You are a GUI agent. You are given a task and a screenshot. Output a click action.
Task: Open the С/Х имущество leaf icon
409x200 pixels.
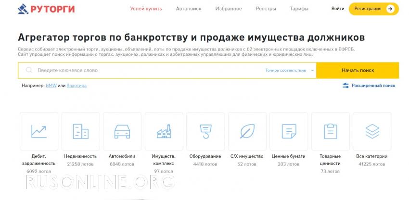tap(247, 131)
